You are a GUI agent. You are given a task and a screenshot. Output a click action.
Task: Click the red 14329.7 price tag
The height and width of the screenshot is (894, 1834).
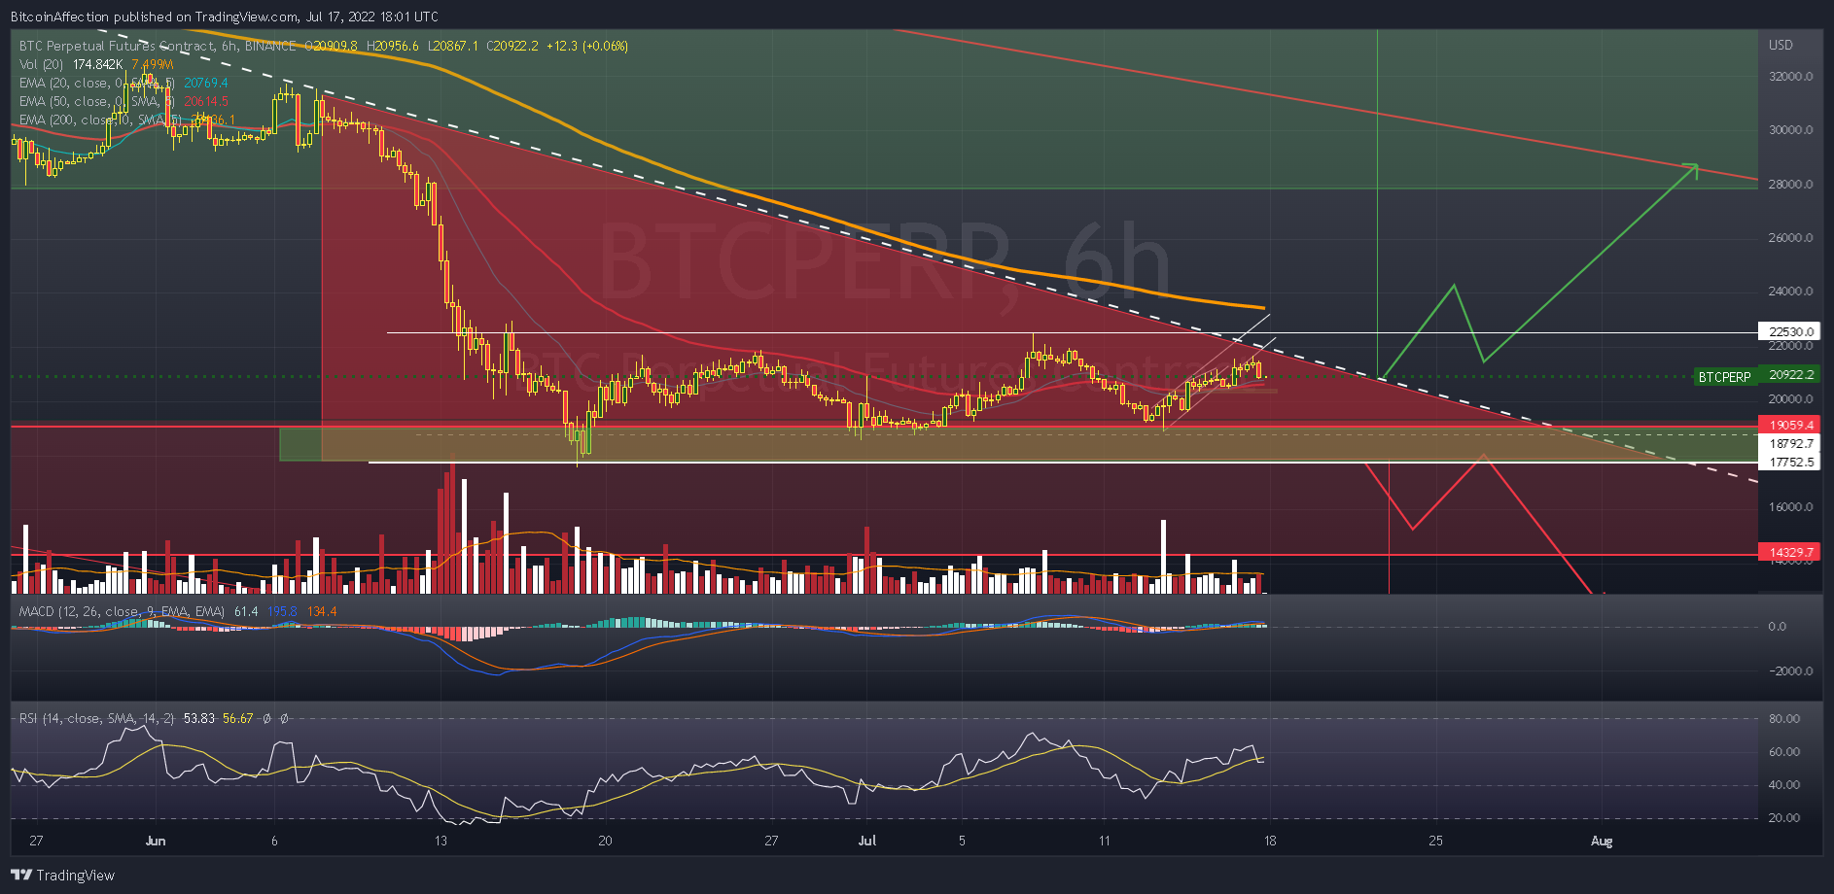click(x=1789, y=552)
